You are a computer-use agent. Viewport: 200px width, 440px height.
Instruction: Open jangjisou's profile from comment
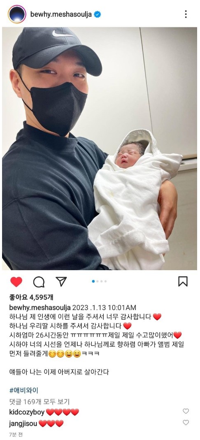coord(23,423)
